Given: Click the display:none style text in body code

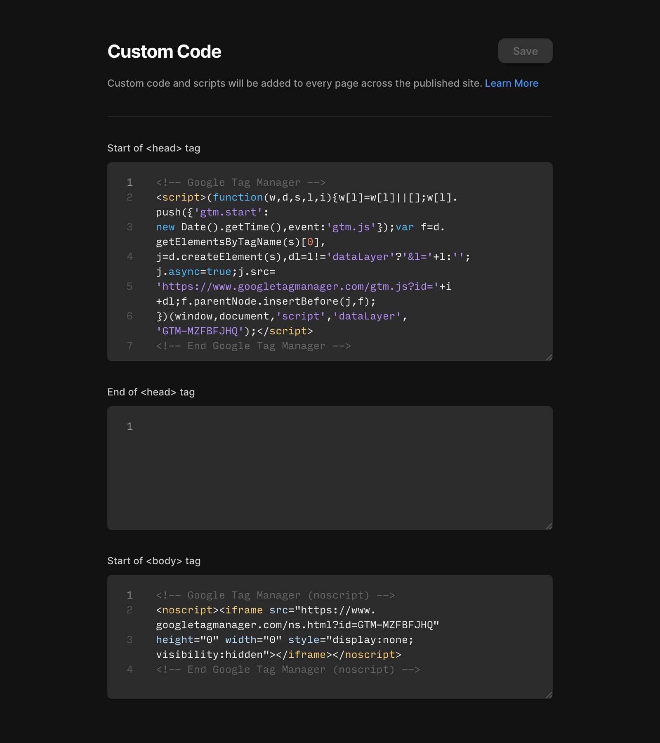Looking at the screenshot, I should point(370,639).
